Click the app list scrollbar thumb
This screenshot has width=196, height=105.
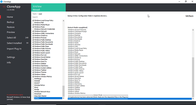point(64,91)
